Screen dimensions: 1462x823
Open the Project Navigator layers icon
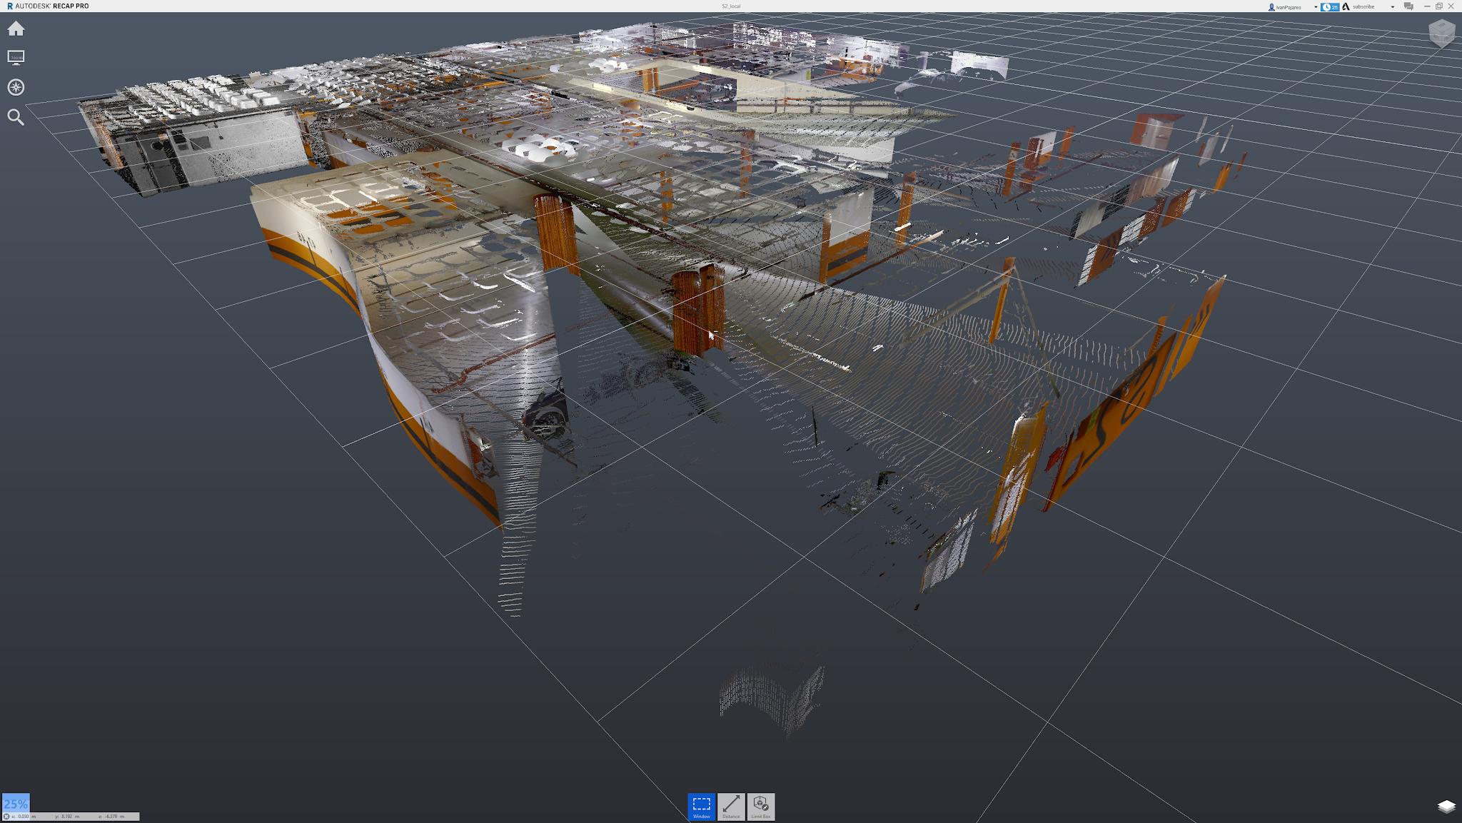[x=1446, y=807]
